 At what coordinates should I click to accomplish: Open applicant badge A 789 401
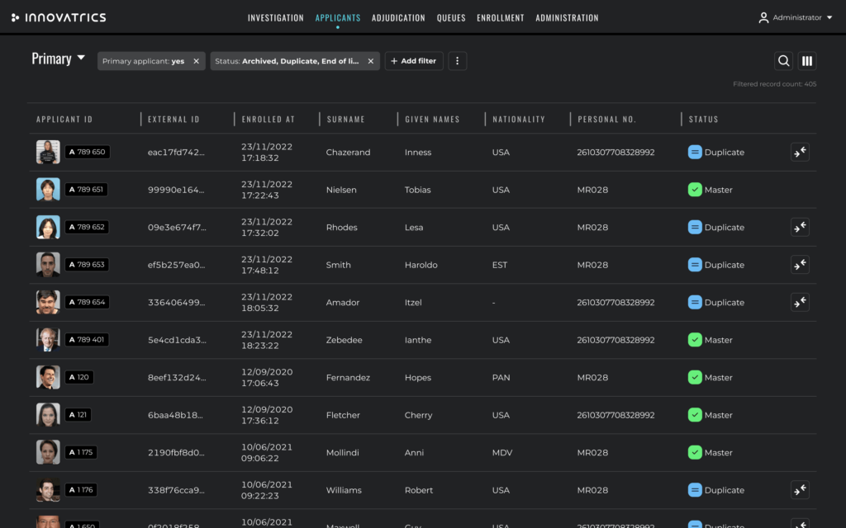[87, 340]
